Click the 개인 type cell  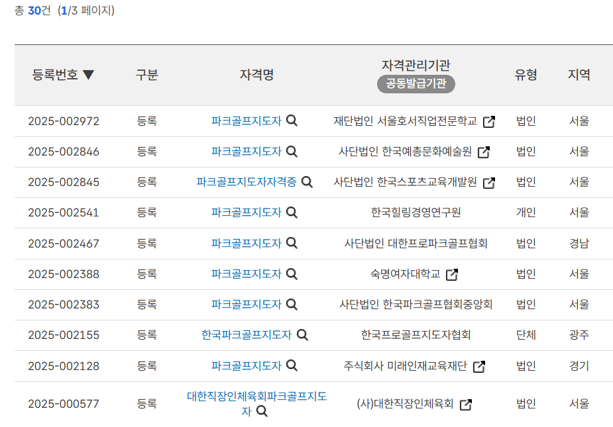point(526,212)
